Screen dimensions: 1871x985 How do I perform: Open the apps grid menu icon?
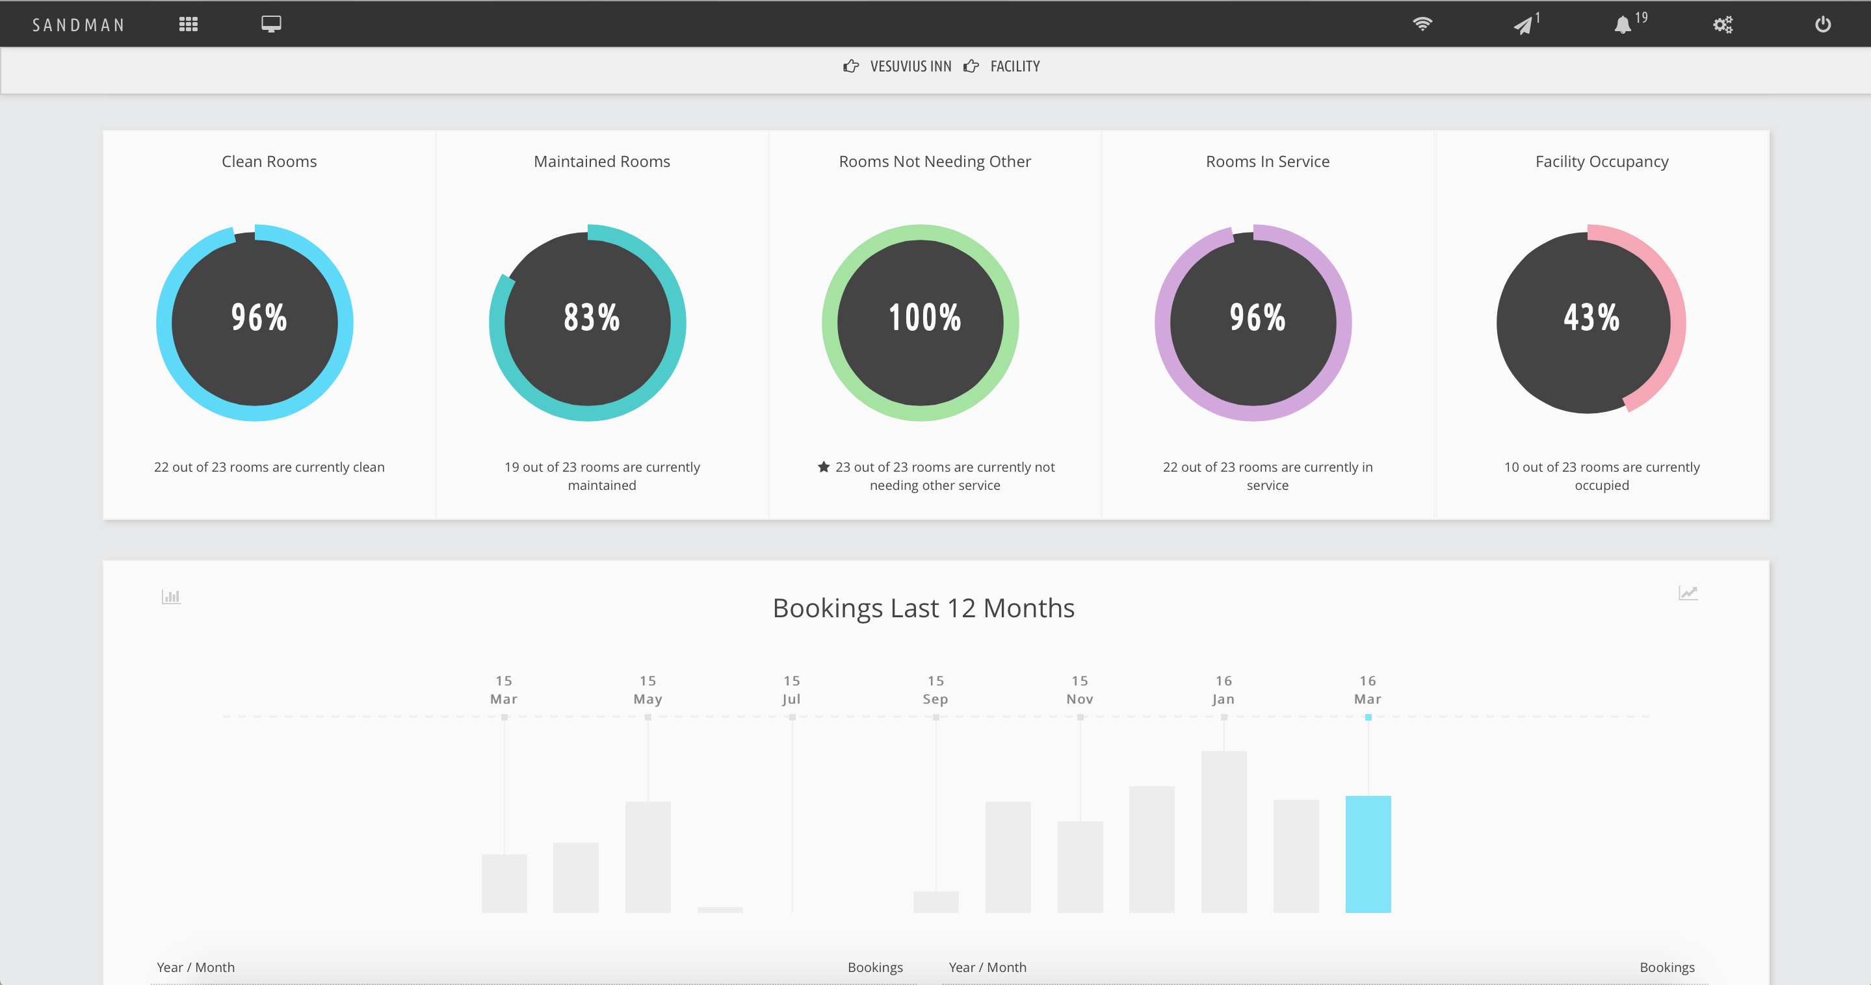(x=188, y=25)
